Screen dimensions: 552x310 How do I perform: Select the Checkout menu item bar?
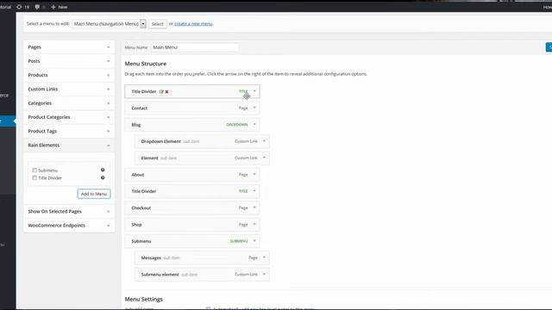(x=192, y=208)
